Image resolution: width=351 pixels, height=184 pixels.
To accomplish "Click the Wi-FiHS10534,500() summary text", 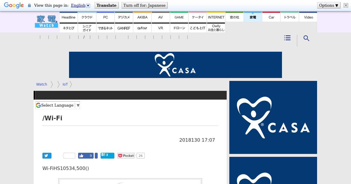I will (x=66, y=169).
